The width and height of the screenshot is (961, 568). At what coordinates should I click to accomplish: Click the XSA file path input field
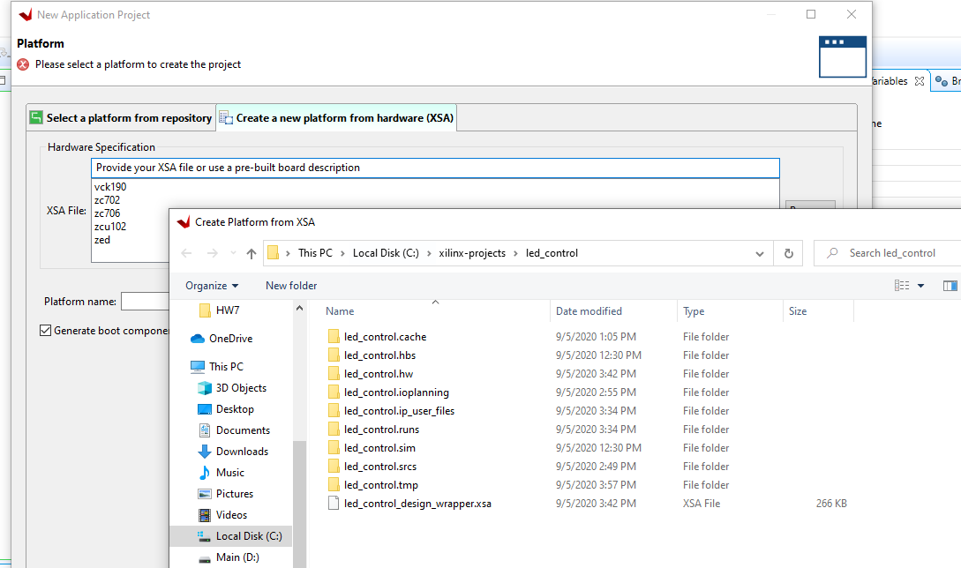pos(435,168)
